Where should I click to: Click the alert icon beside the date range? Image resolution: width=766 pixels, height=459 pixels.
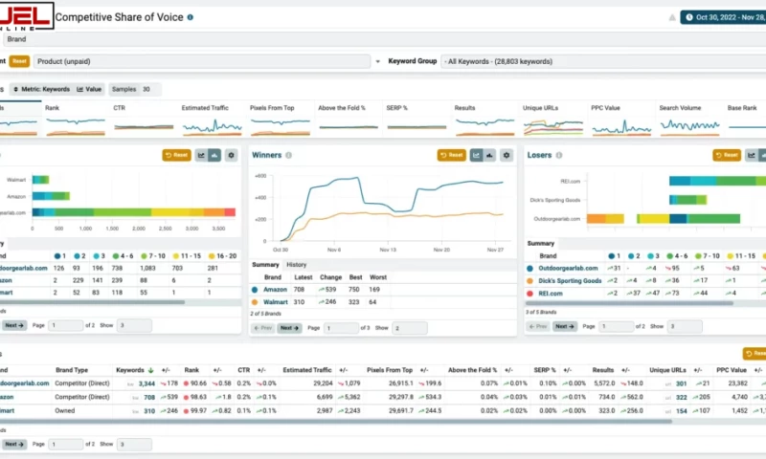click(671, 17)
